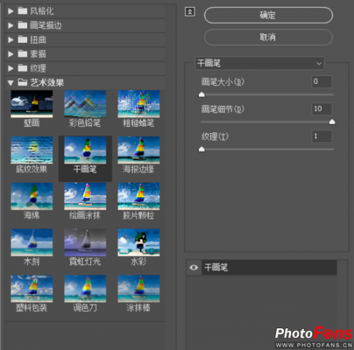Click the 取消 button
This screenshot has height=350, width=354.
tap(268, 37)
